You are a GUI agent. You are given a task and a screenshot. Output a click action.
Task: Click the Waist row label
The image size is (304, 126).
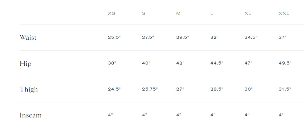click(28, 37)
